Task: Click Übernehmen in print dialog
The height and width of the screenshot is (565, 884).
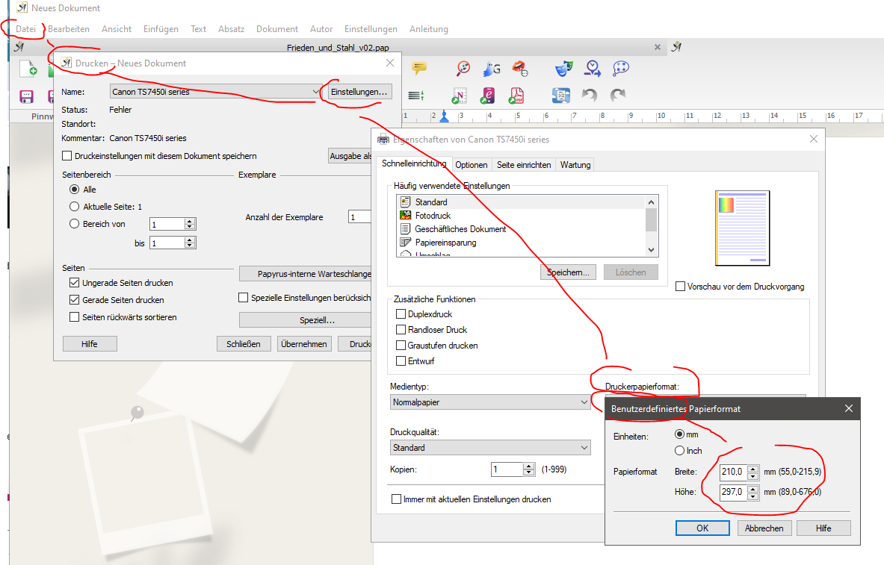Action: [x=304, y=343]
